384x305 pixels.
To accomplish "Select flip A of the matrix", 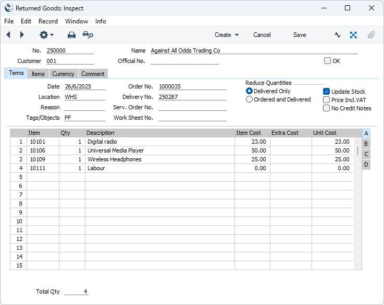I will pos(366,133).
